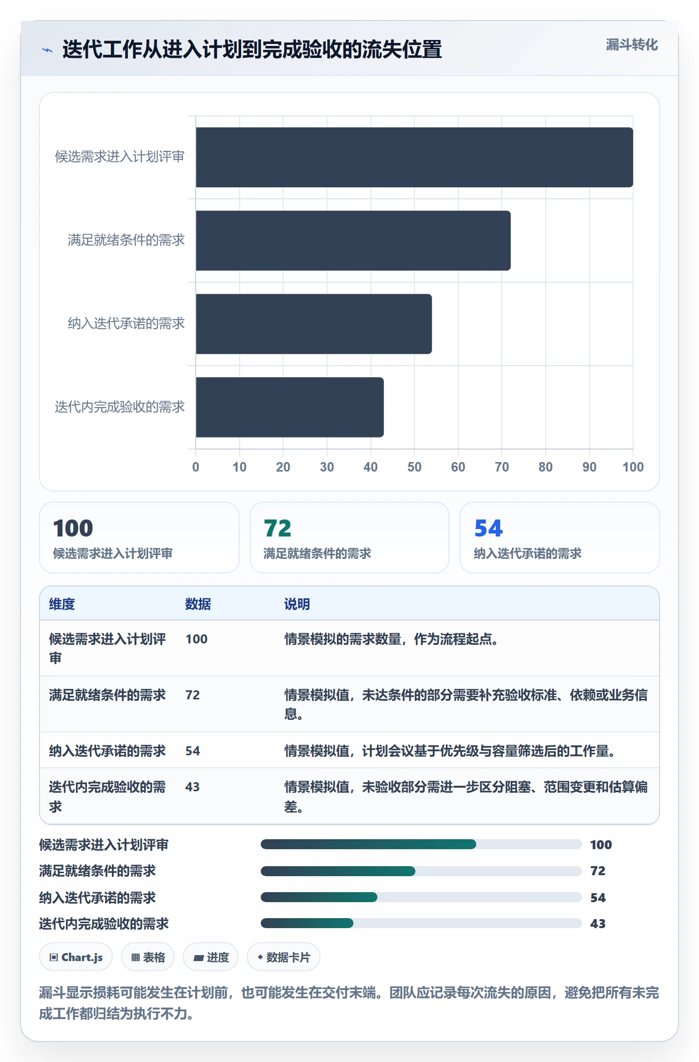Click table cell value 72
This screenshot has height=1062, width=699.
click(192, 695)
